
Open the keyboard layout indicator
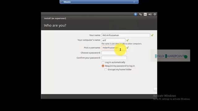point(145,14)
